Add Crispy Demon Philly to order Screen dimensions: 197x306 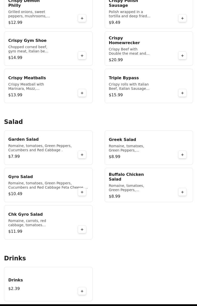(x=82, y=18)
